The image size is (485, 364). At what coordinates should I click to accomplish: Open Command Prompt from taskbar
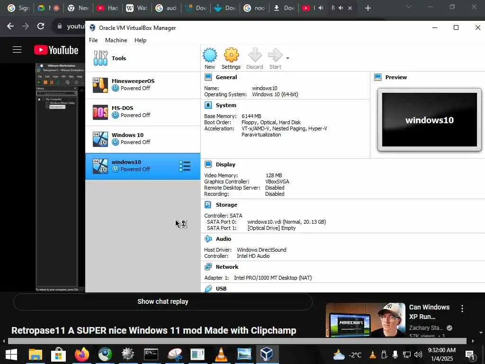click(x=151, y=355)
